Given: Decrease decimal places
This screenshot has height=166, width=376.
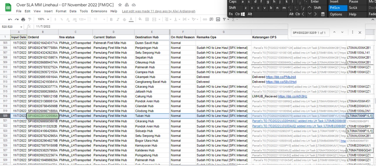Looking at the screenshot, I should click(x=68, y=19).
